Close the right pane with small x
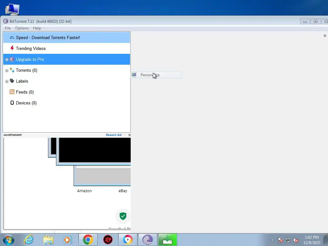 pyautogui.click(x=325, y=36)
